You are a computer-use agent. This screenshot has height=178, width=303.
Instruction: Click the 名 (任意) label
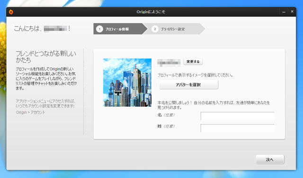(166, 115)
